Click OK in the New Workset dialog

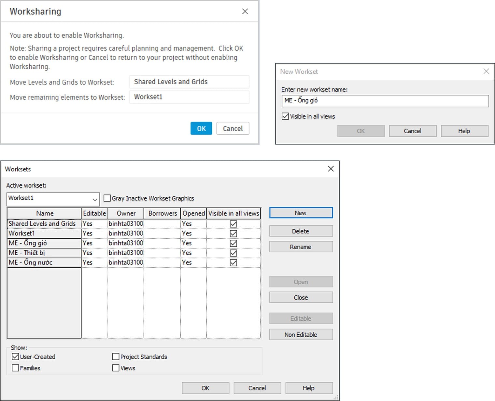click(x=361, y=131)
